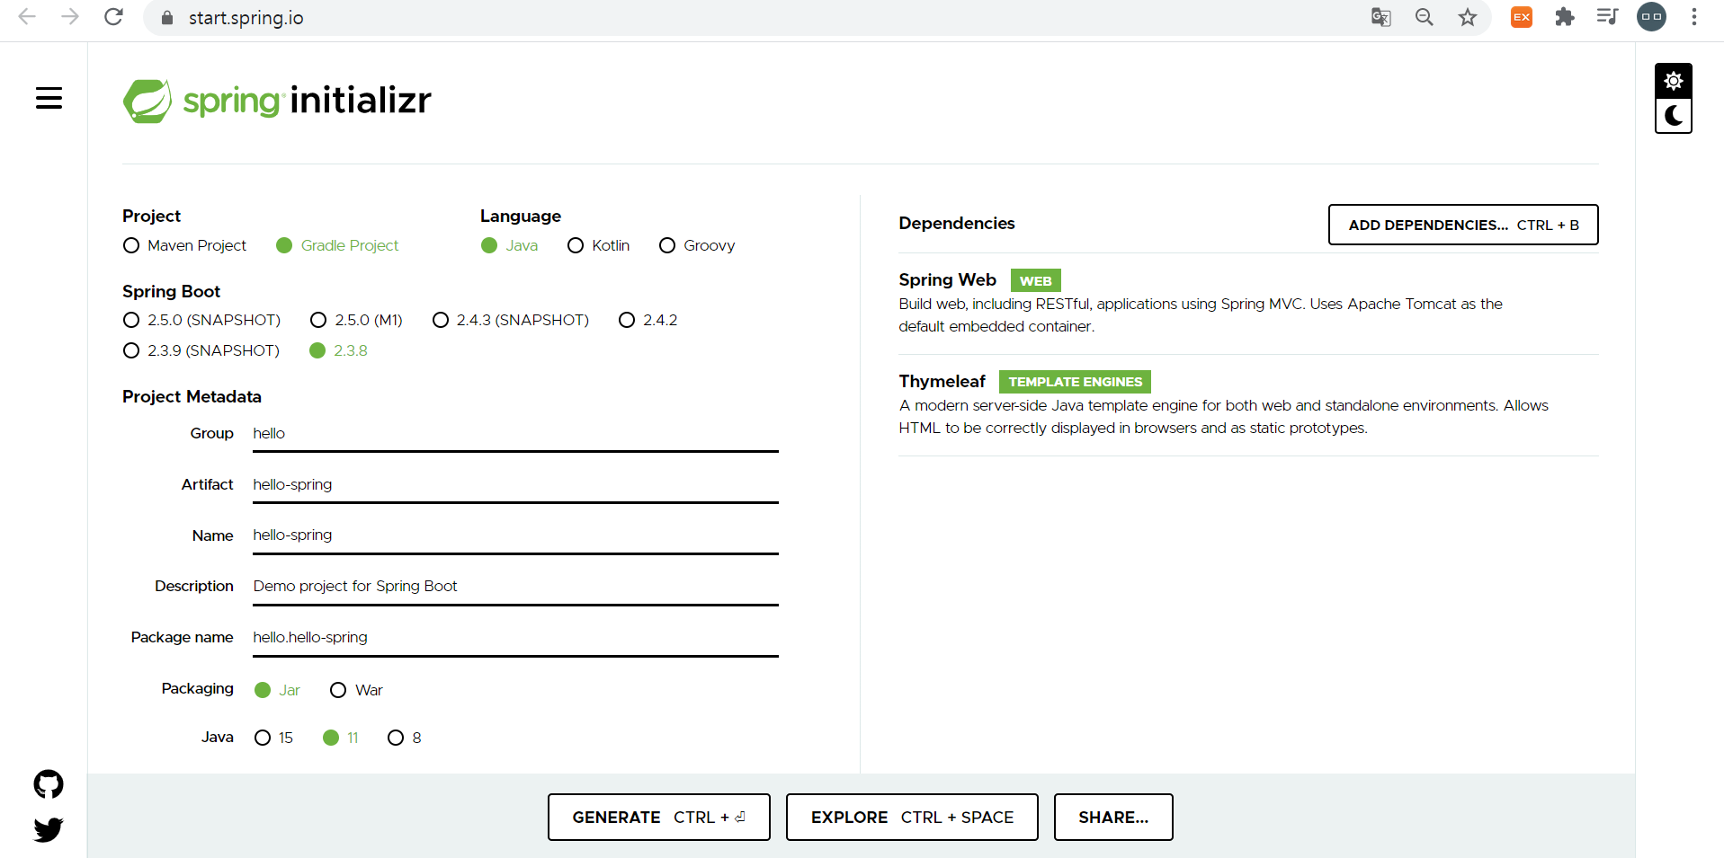Screen dimensions: 1724x858
Task: Open the media control queue icon
Action: (1607, 17)
